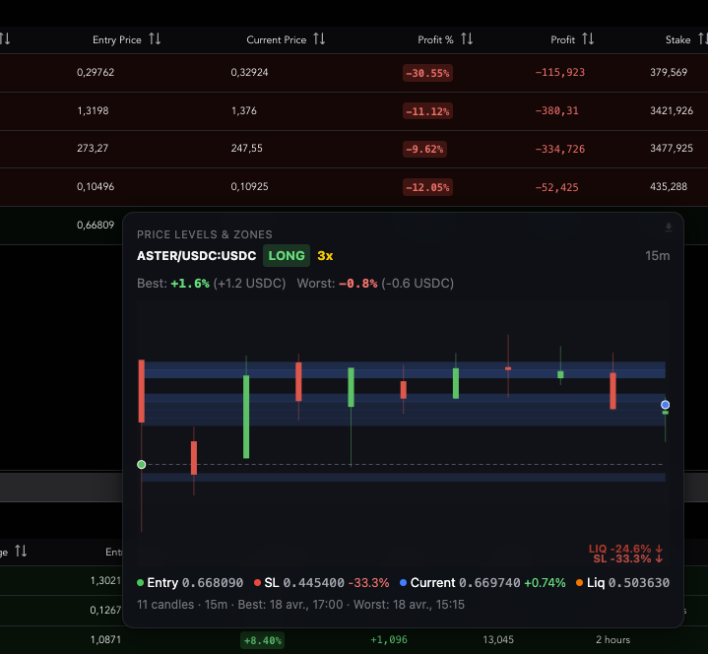Image resolution: width=708 pixels, height=654 pixels.
Task: Click the stake value 3477,925
Action: point(672,148)
